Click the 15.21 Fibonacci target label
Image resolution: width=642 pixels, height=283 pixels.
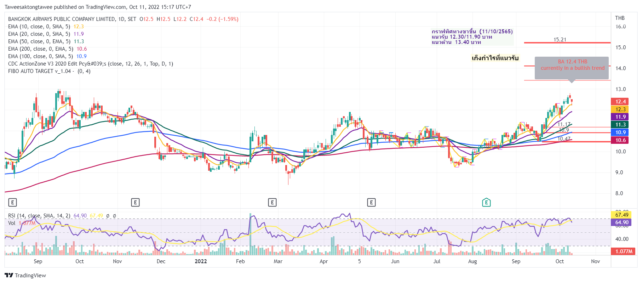tap(560, 40)
